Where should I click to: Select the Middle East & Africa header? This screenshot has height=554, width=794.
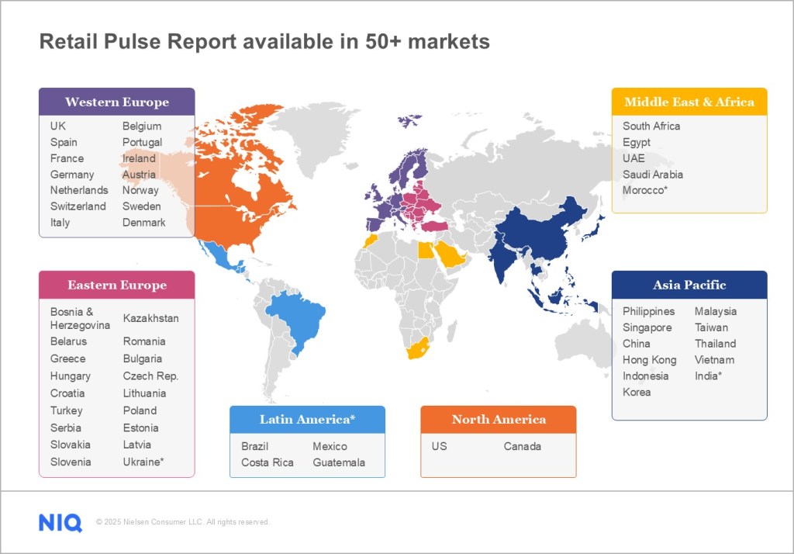pyautogui.click(x=689, y=102)
